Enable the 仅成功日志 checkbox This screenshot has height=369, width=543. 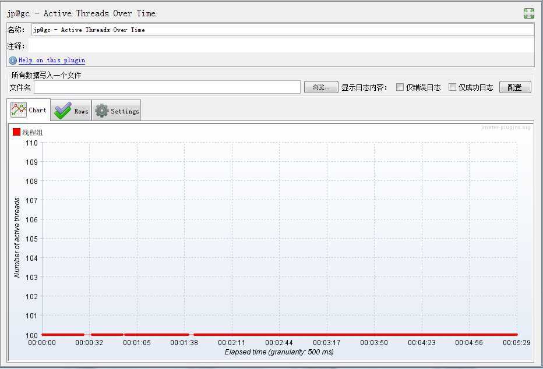coord(452,87)
